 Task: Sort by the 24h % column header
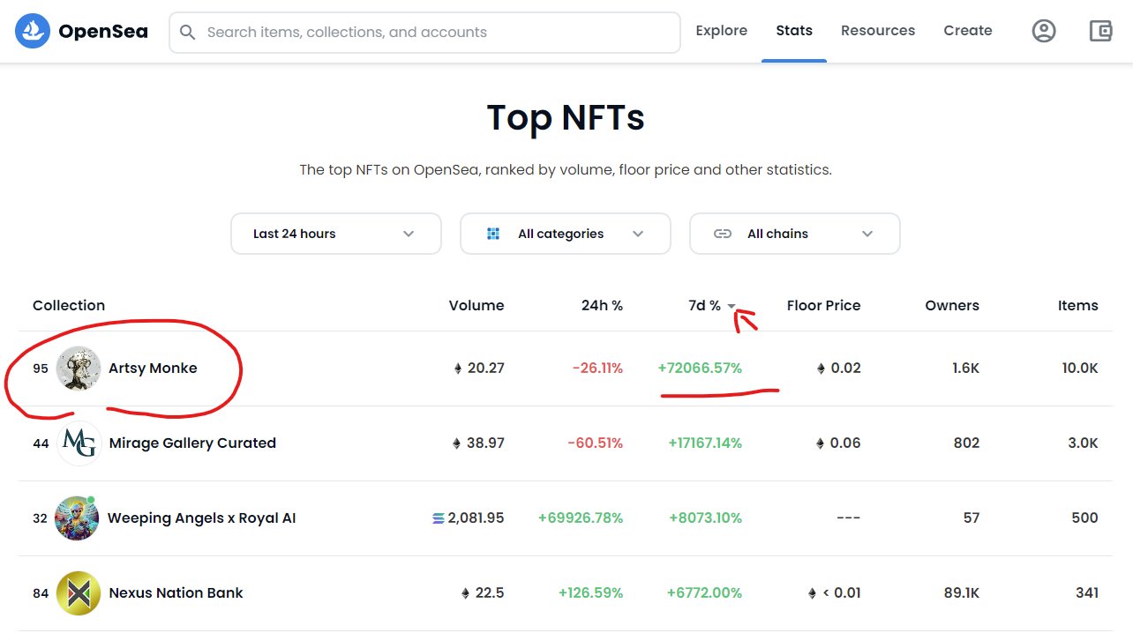click(603, 306)
